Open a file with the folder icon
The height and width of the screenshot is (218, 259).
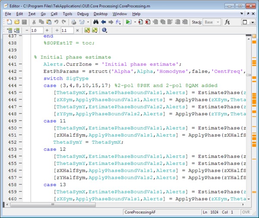(17, 22)
